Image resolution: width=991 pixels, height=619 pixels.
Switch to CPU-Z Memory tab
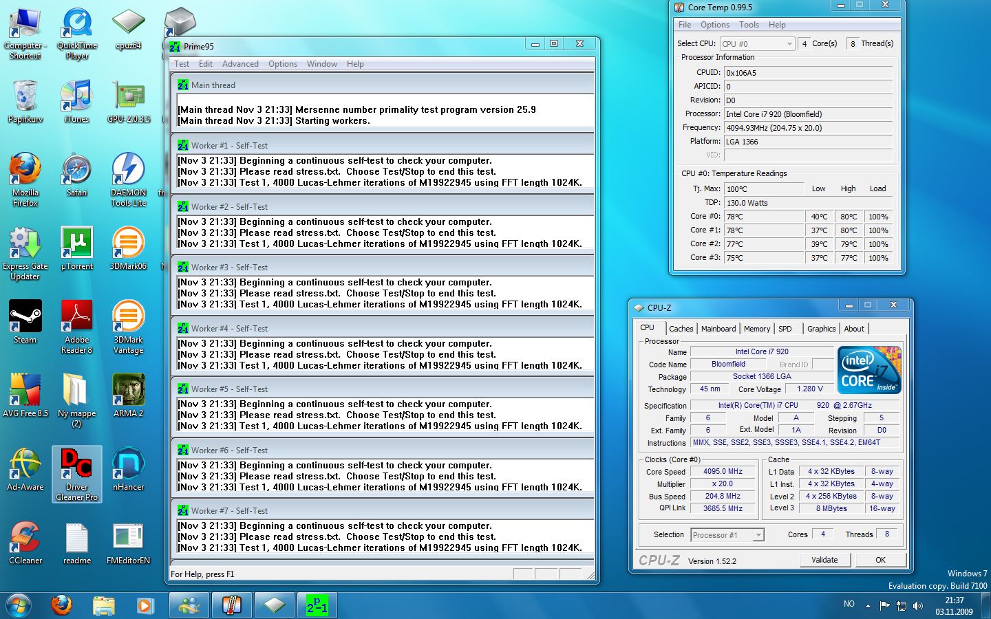(757, 329)
